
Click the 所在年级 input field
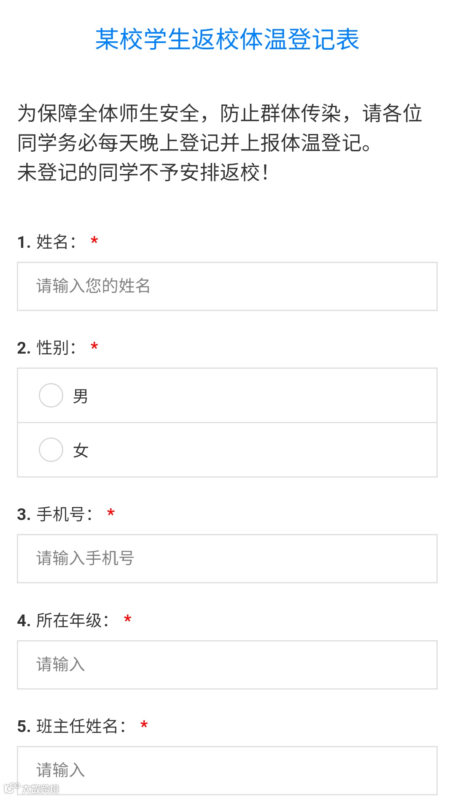[227, 665]
